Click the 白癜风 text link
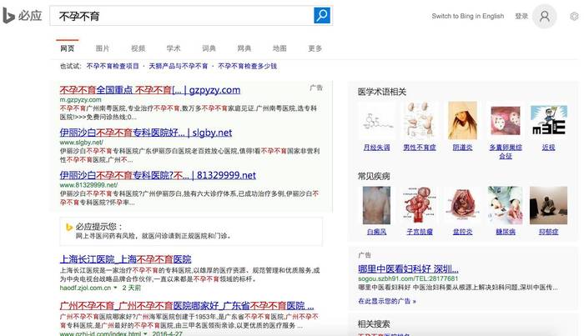This screenshot has width=584, height=336. click(376, 232)
